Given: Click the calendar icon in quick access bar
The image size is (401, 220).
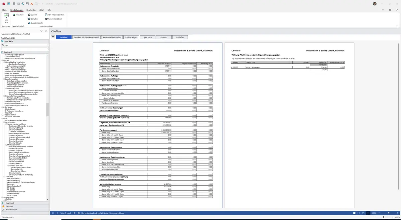Looking at the screenshot, I should tap(18, 4).
